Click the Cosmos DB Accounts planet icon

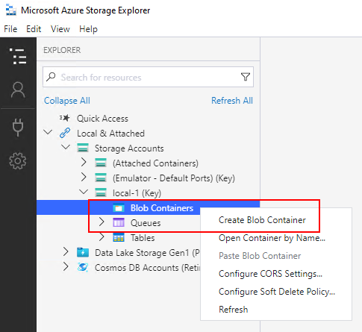pos(83,267)
